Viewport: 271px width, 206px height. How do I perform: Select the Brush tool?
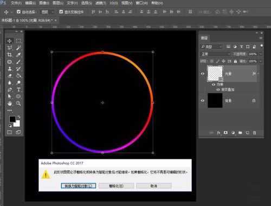tap(18, 62)
